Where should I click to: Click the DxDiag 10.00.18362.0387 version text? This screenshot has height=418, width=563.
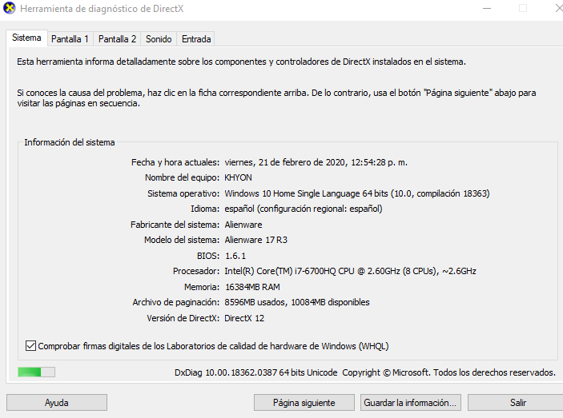coord(256,372)
